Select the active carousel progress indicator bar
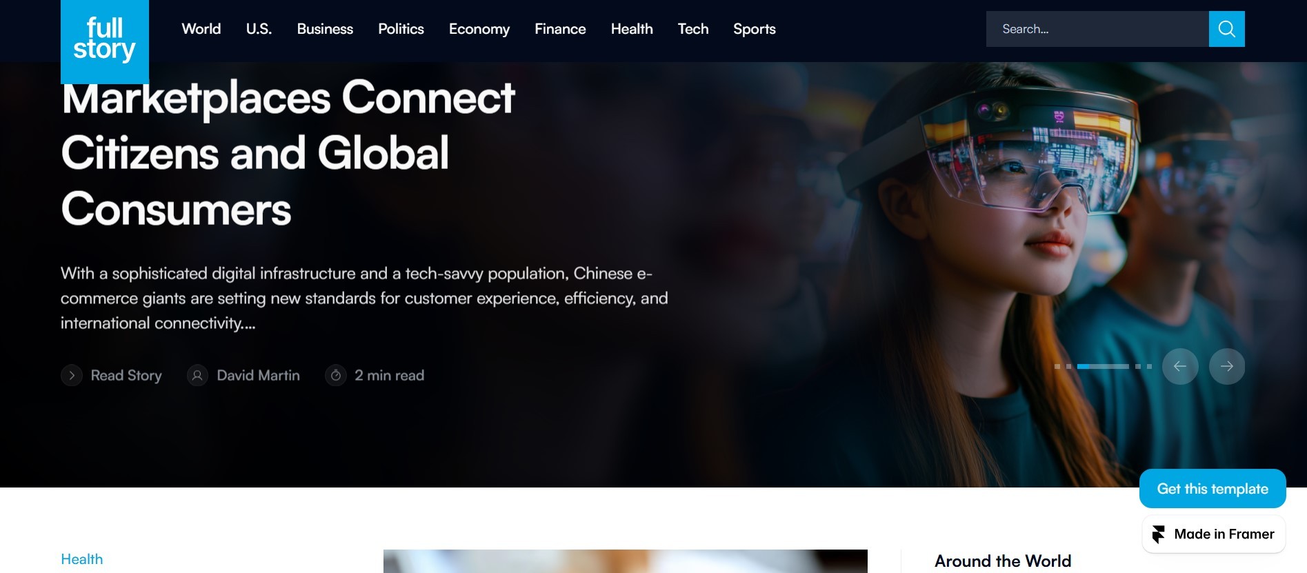The height and width of the screenshot is (573, 1307). [x=1103, y=366]
